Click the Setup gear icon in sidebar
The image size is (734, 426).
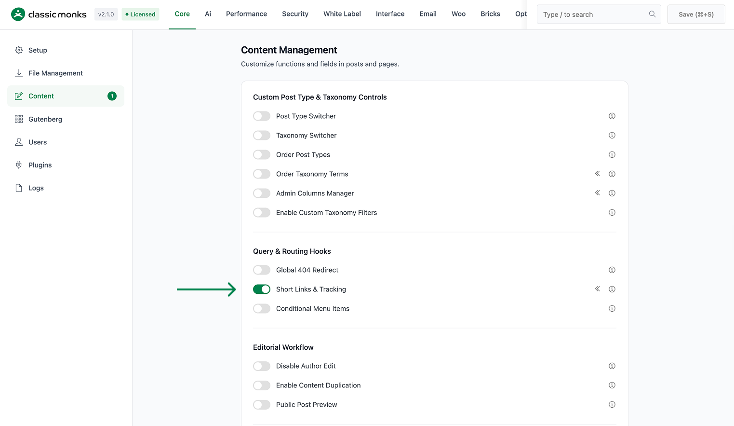coord(19,50)
